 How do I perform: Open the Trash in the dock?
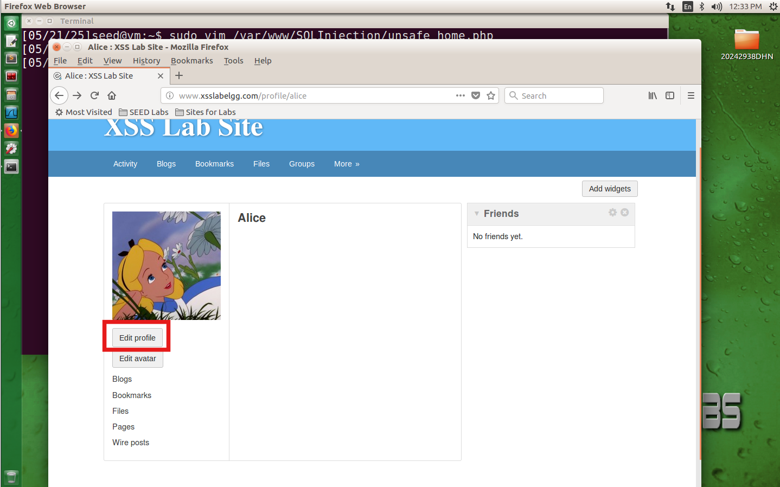[x=11, y=477]
